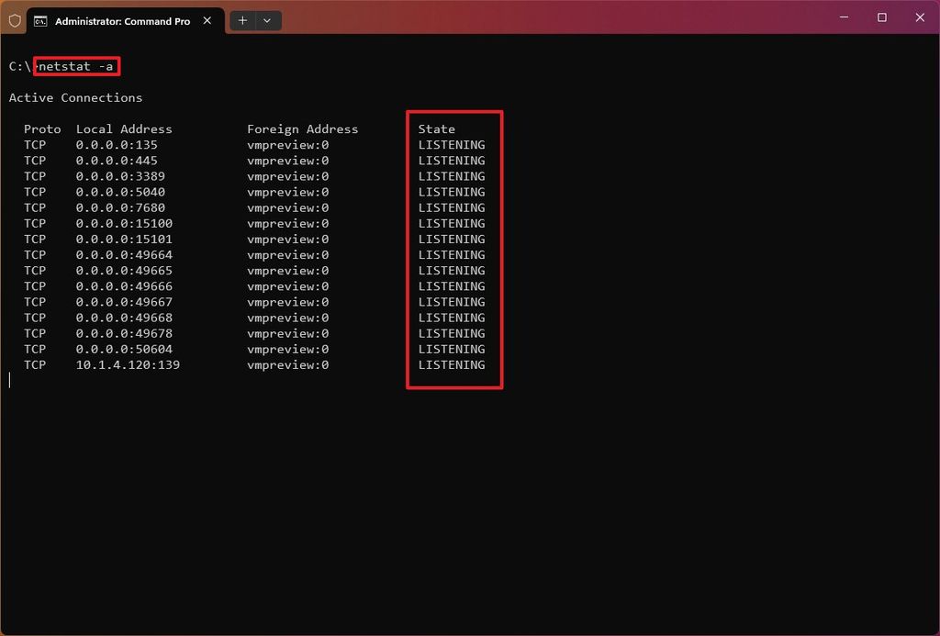
Task: Click the highlighted netstat -a command text
Action: tap(76, 66)
